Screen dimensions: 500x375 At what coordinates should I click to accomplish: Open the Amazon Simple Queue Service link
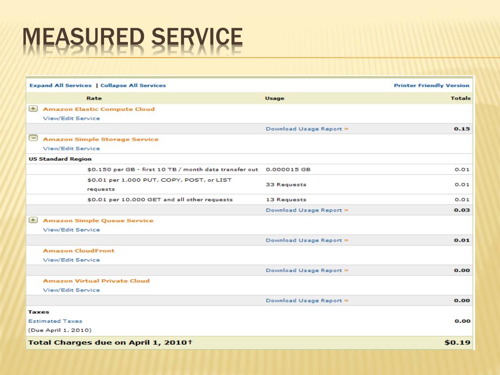(x=98, y=221)
